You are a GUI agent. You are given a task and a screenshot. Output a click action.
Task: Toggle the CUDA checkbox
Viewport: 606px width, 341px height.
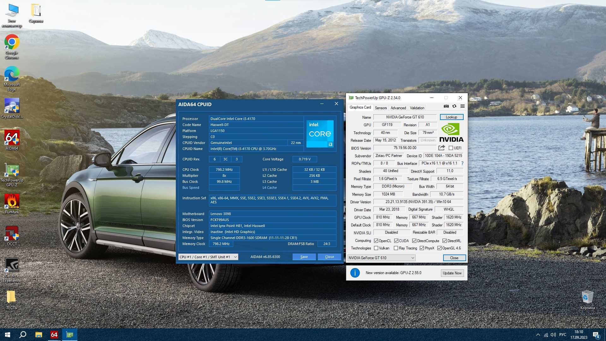[396, 241]
